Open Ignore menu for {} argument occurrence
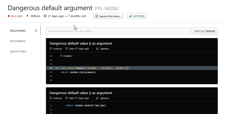This screenshot has height=114, width=231. tap(103, 98)
